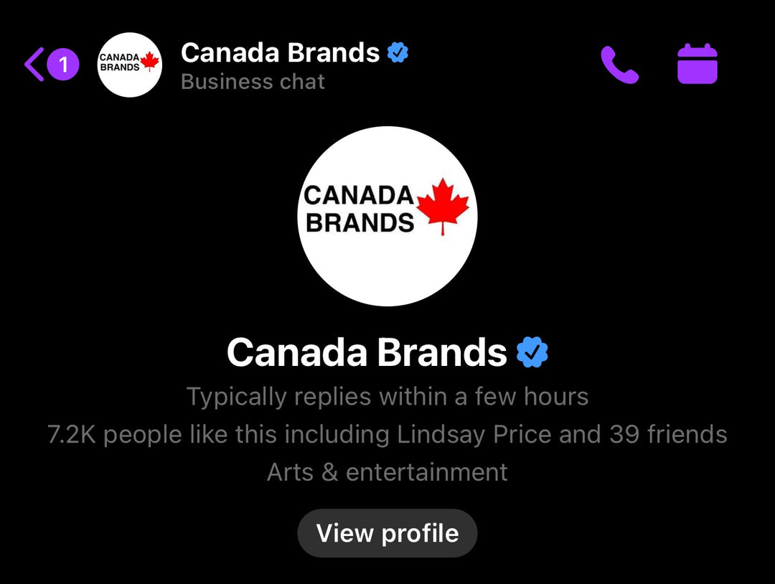Tap the unread count badge showing 1
This screenshot has height=584, width=775.
pyautogui.click(x=63, y=65)
